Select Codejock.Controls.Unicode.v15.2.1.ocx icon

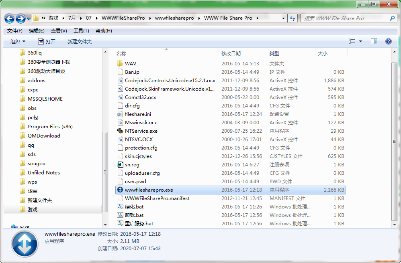[120, 80]
